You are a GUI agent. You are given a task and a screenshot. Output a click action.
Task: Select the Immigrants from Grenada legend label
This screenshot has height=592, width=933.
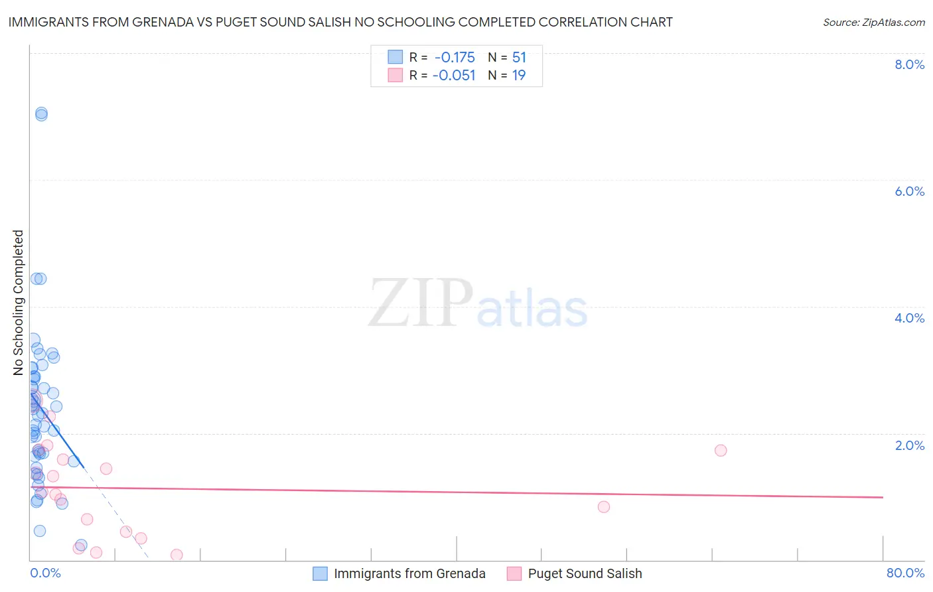pos(409,573)
